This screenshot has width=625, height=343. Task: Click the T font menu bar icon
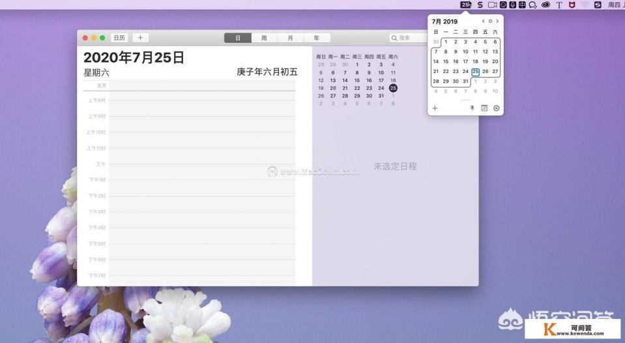click(559, 5)
